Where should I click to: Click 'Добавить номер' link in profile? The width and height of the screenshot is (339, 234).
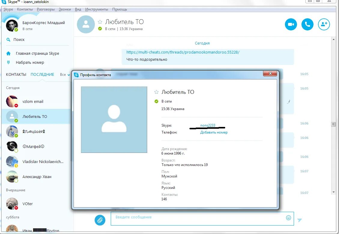pyautogui.click(x=214, y=132)
